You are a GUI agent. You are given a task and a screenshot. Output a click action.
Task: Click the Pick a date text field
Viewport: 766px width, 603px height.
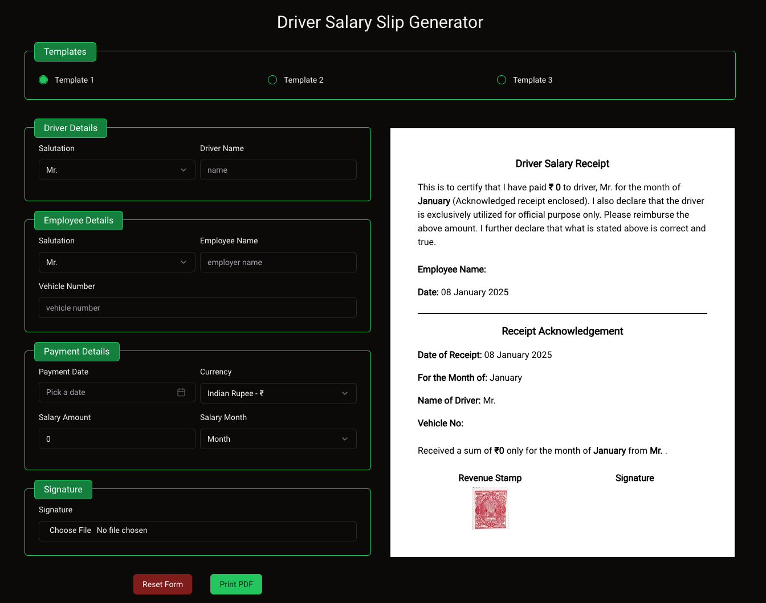click(103, 392)
